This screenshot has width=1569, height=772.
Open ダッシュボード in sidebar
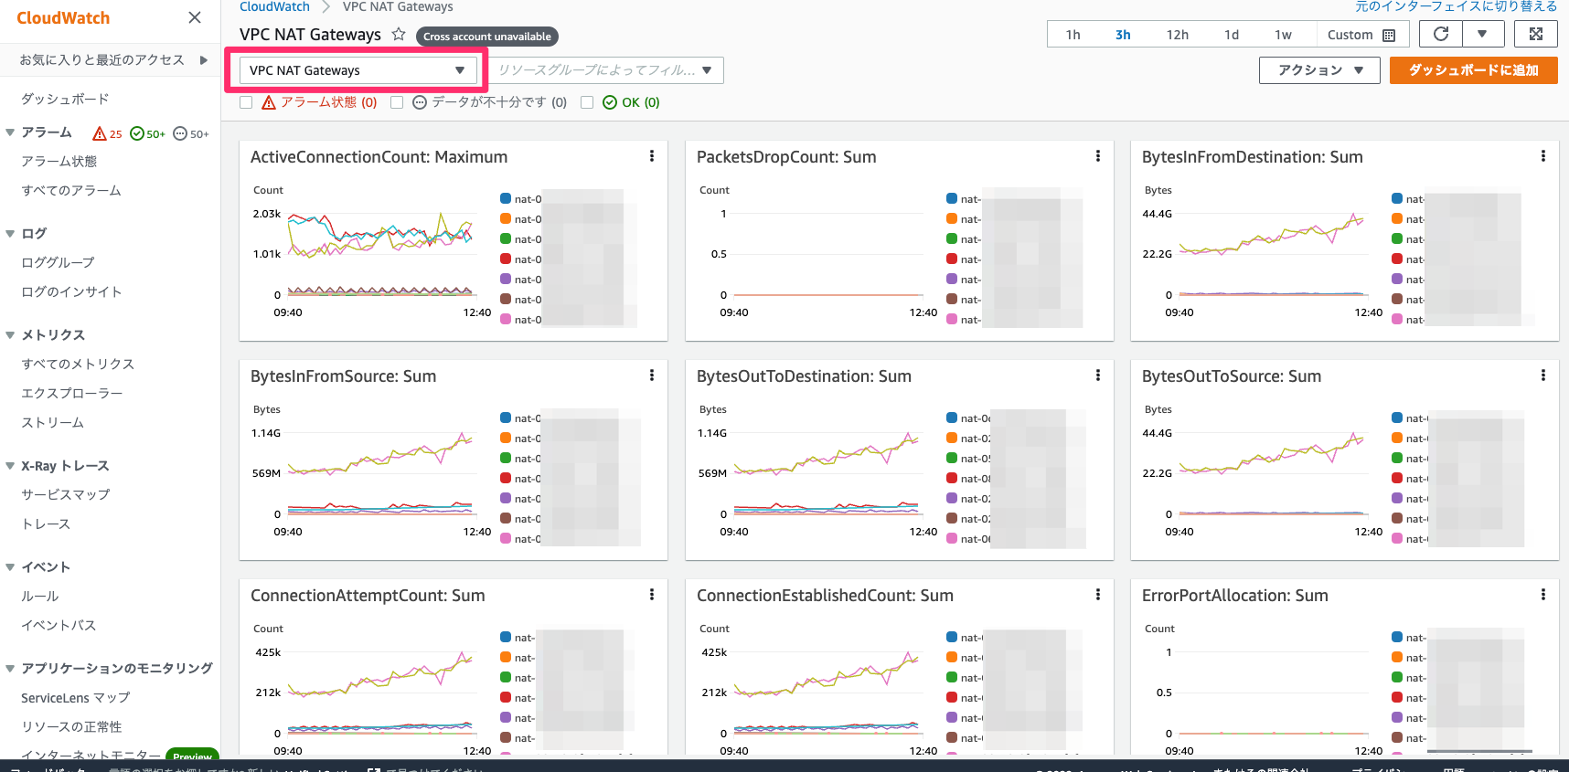coord(65,99)
